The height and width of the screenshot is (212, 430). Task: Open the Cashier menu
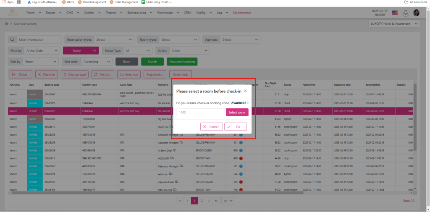[90, 13]
